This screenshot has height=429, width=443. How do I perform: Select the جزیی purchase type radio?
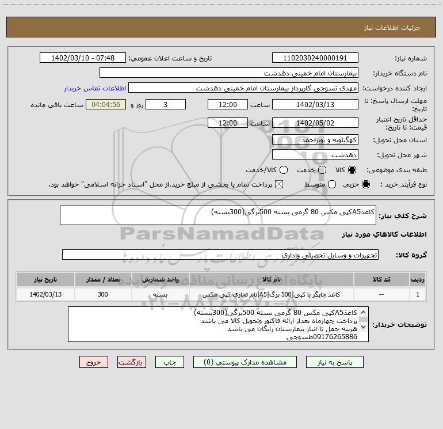tap(366, 184)
